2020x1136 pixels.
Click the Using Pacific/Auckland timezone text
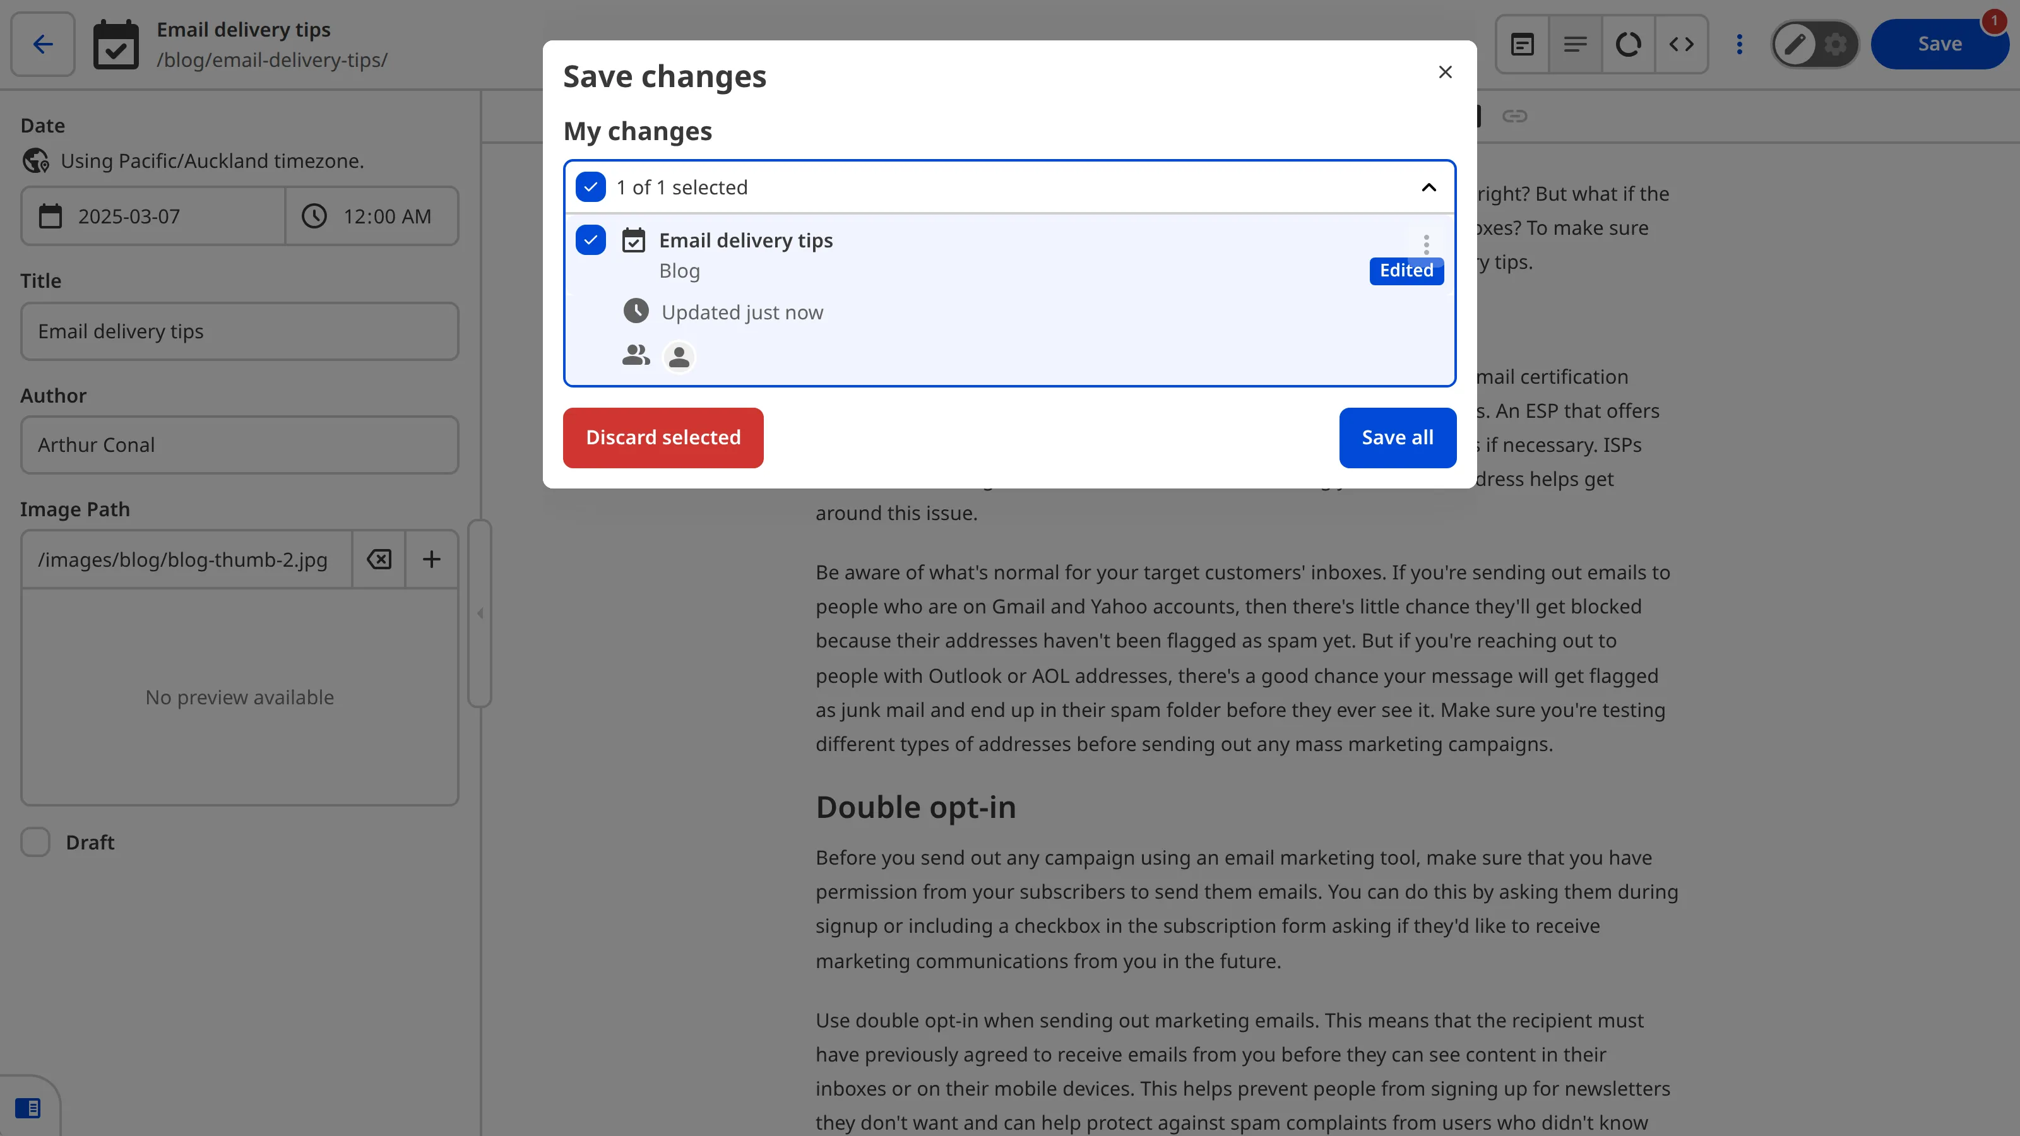(x=211, y=161)
